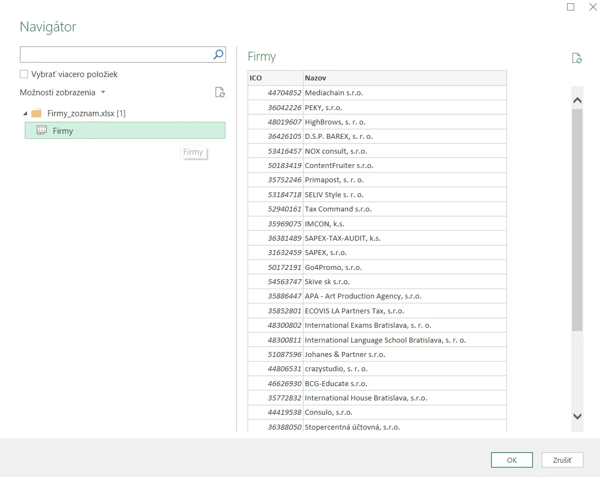Click the Johanes & Partner s.r.o. cell
Viewport: 600px width, 477px height.
tap(405, 354)
